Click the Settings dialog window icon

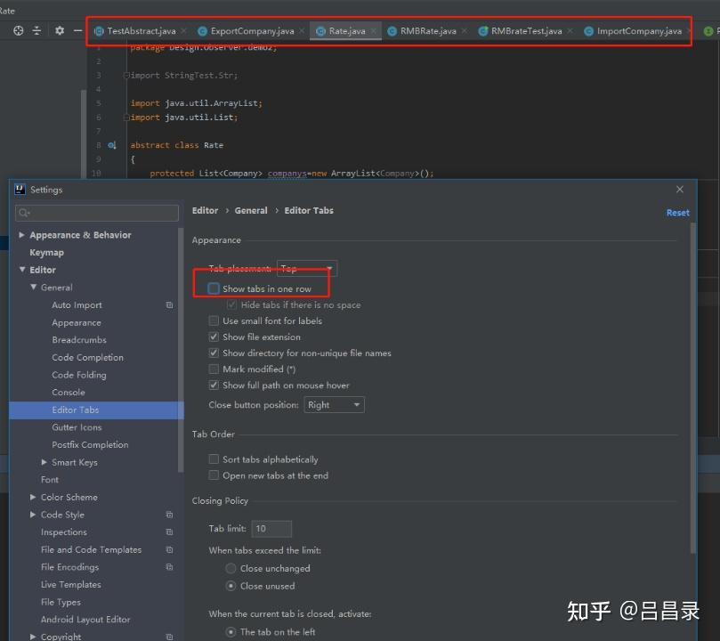pos(19,189)
